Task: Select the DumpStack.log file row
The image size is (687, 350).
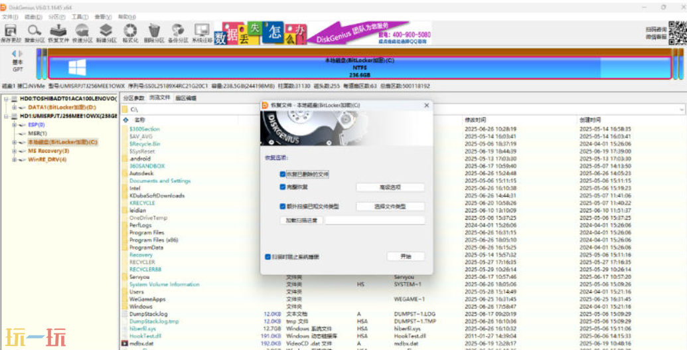Action: click(149, 314)
